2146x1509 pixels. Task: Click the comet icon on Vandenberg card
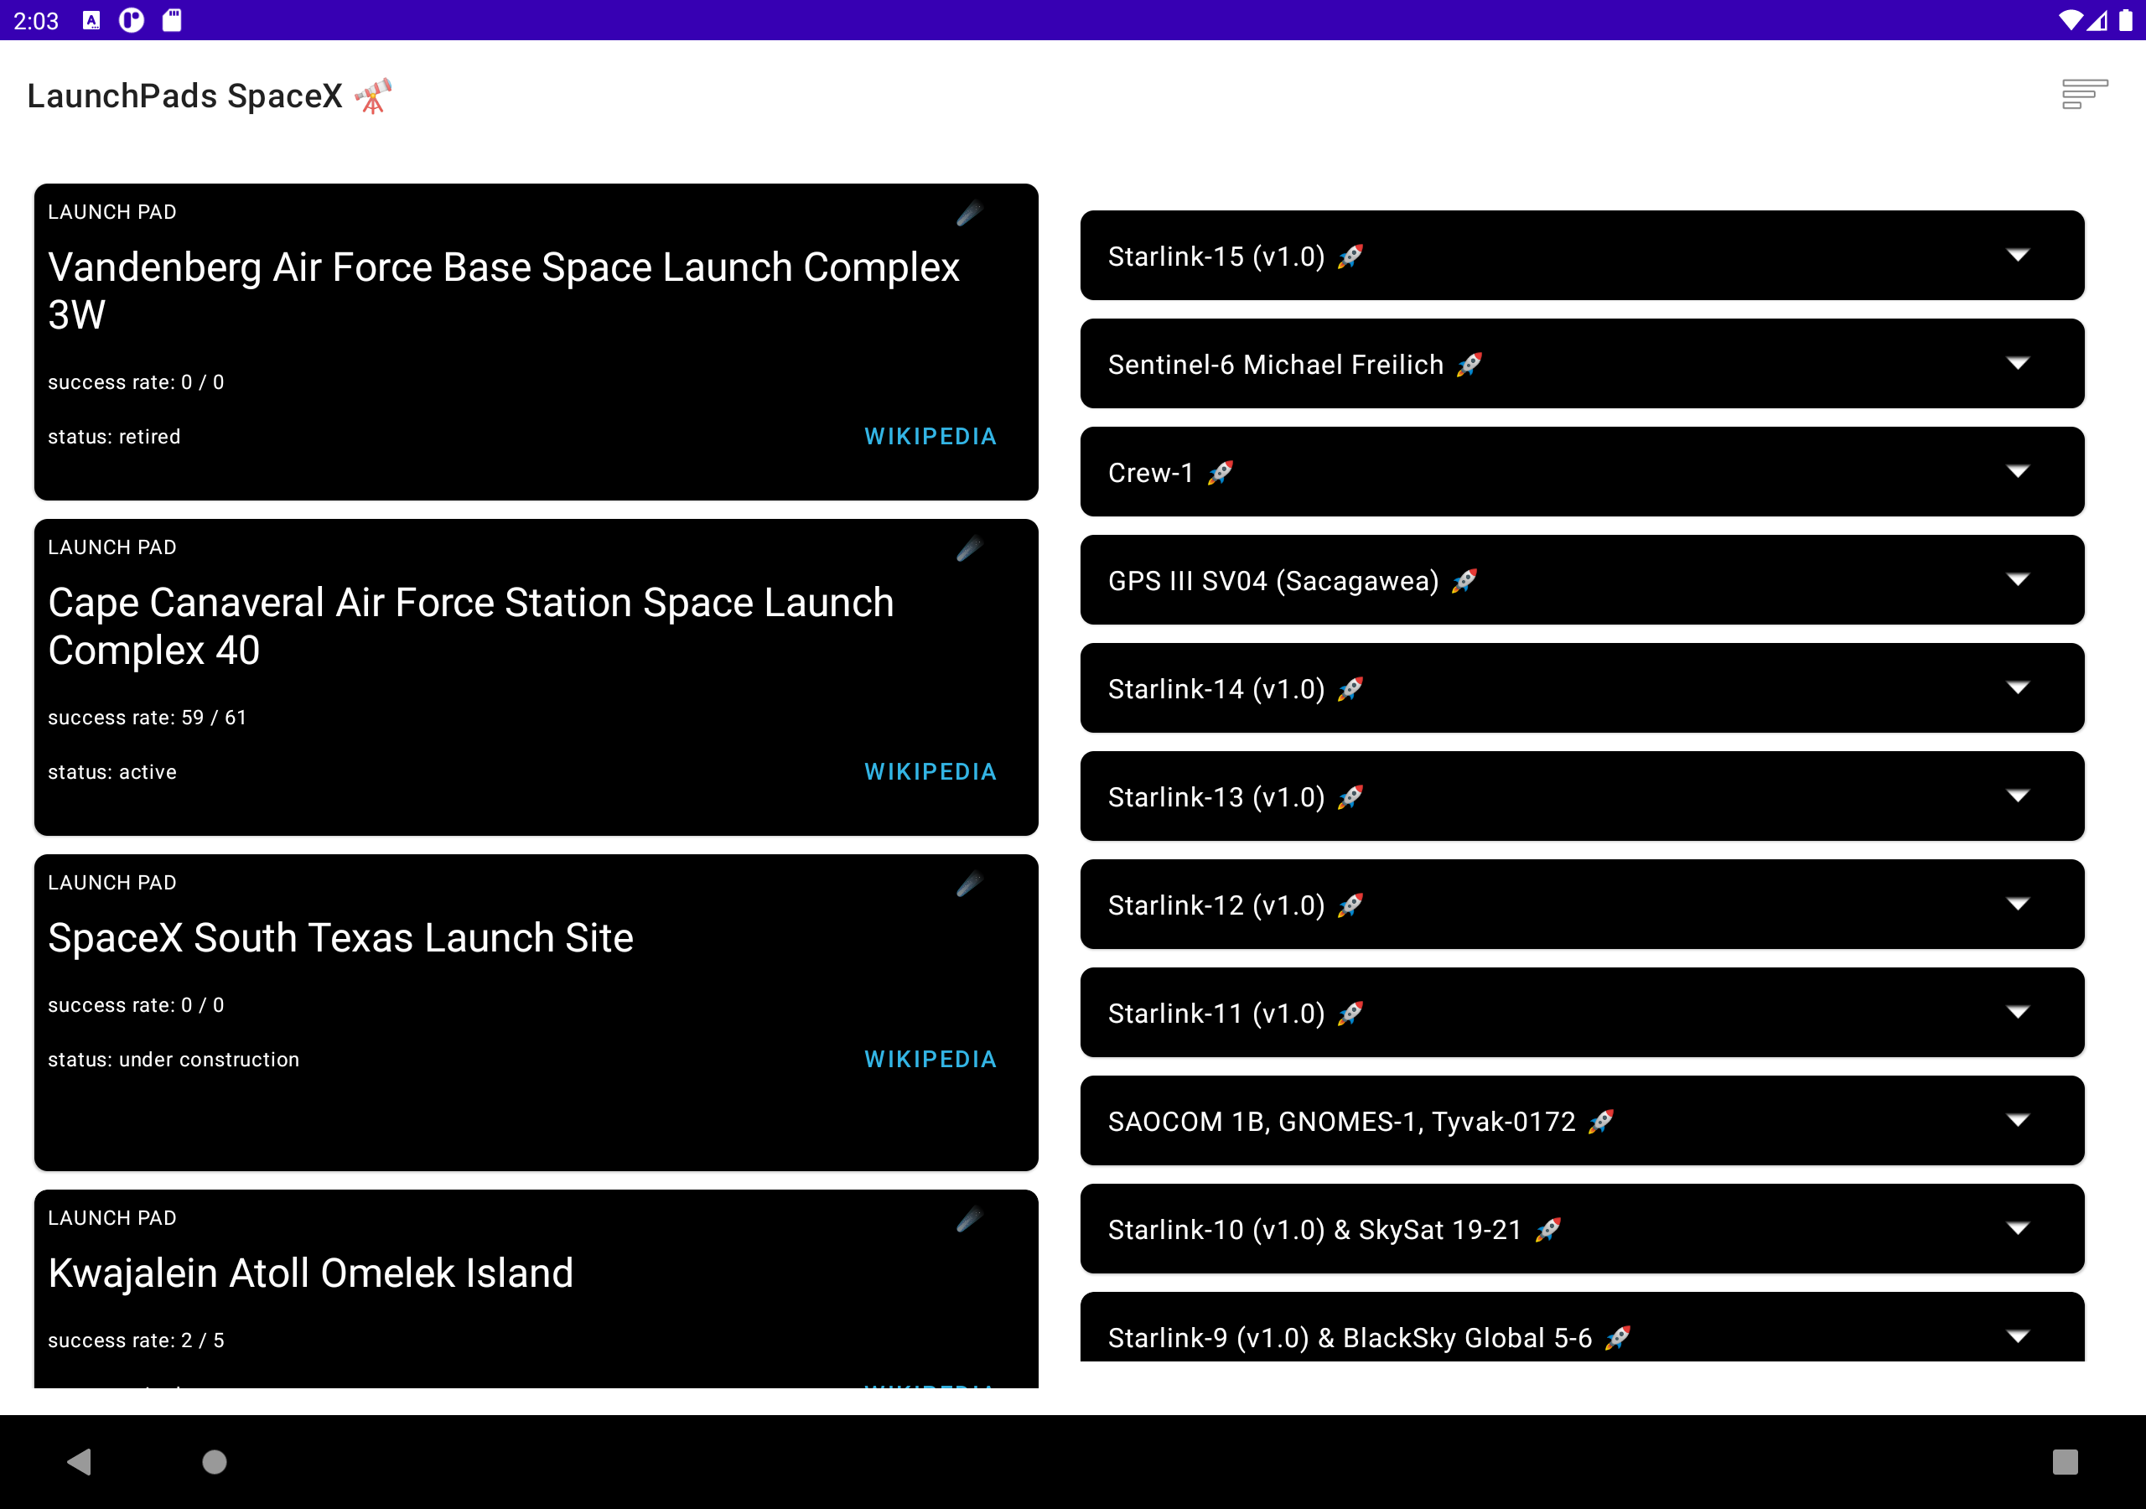tap(969, 213)
